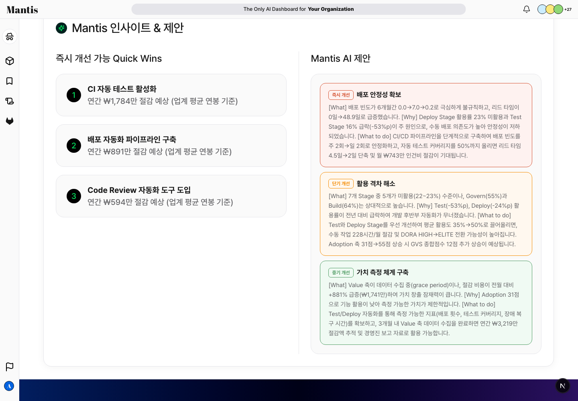
Task: Open the bookmark sidebar icon
Action: (10, 81)
